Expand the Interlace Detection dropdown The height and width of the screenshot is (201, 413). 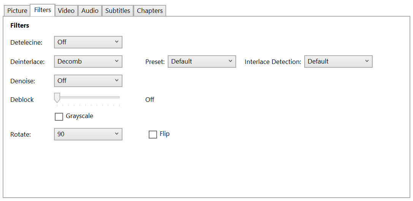pyautogui.click(x=338, y=62)
